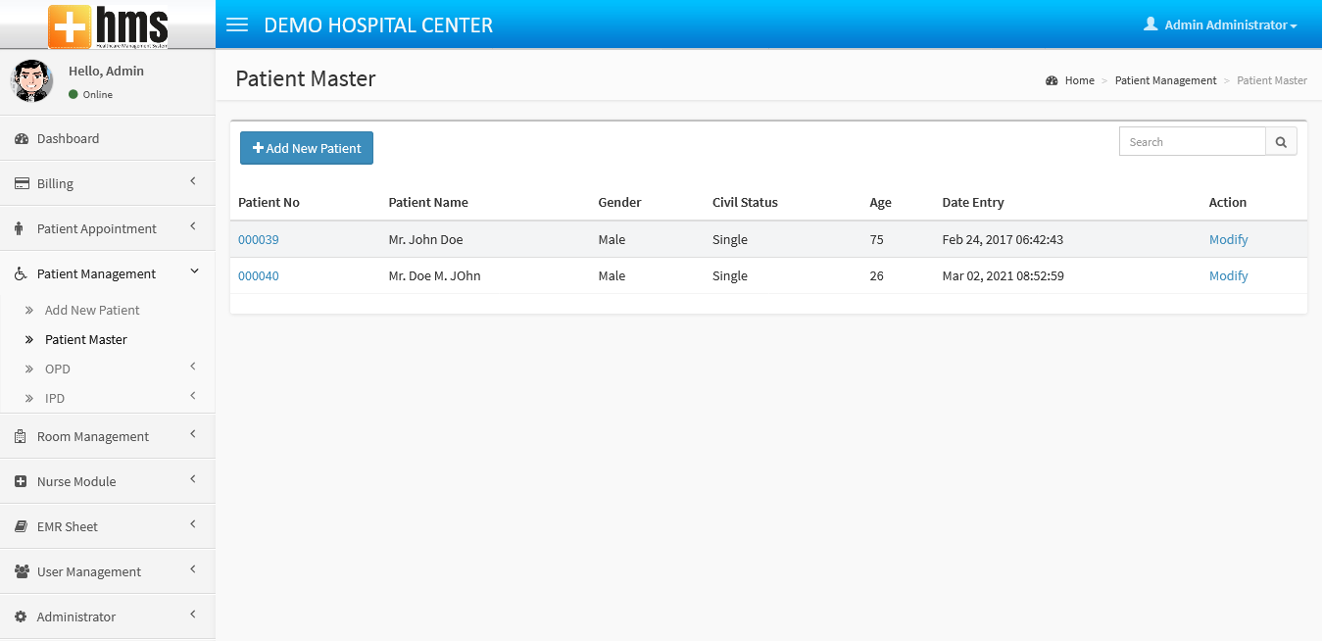Expand the IPD submenu

point(108,398)
